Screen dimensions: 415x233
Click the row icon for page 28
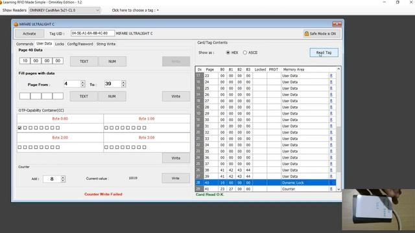tap(331, 107)
